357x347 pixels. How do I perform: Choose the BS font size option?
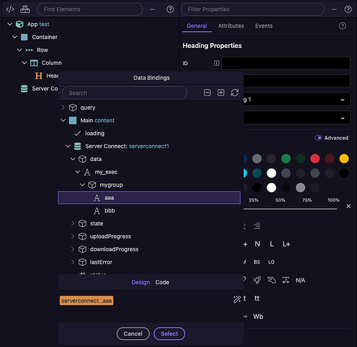[257, 262]
